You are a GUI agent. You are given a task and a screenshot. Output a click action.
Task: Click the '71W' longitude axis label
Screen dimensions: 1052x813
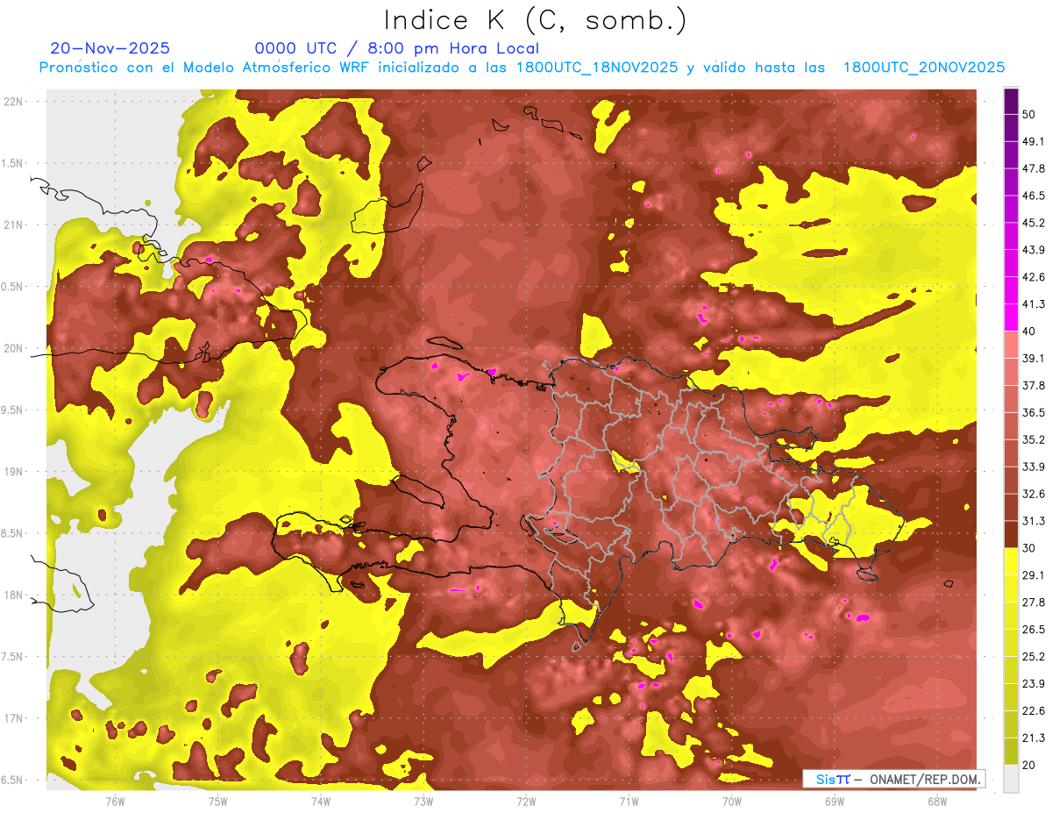coord(629,802)
